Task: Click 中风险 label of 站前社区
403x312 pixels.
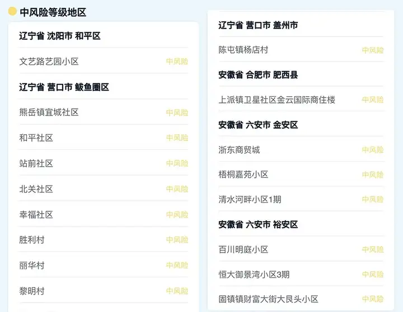Action: [177, 163]
